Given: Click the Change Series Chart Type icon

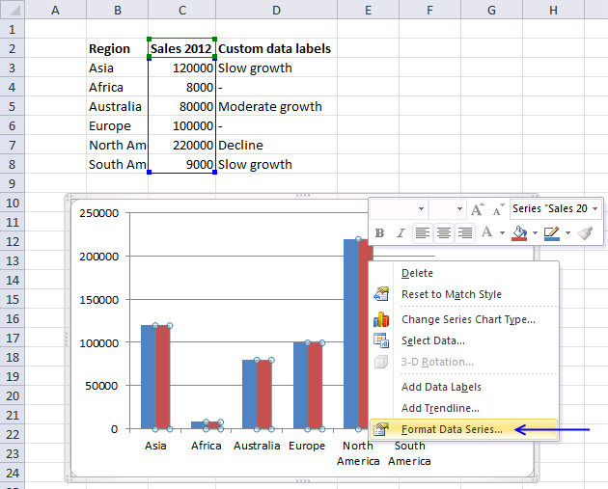Looking at the screenshot, I should pyautogui.click(x=381, y=319).
